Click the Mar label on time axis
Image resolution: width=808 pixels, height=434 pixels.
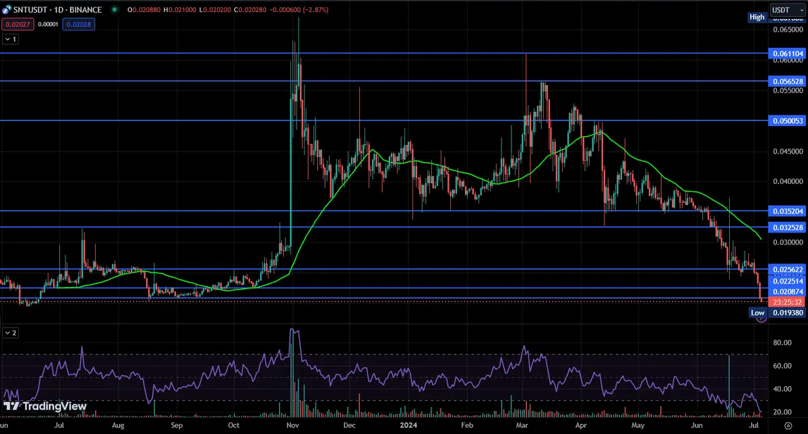(x=522, y=425)
